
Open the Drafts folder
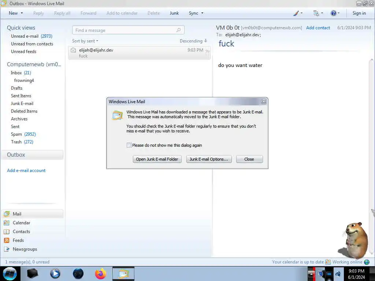pos(17,88)
